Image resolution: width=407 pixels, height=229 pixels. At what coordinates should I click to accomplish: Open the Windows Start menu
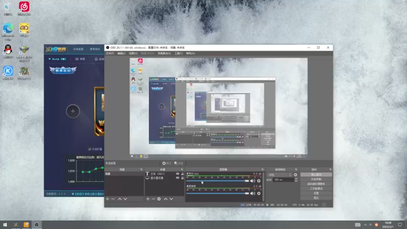tap(5, 225)
